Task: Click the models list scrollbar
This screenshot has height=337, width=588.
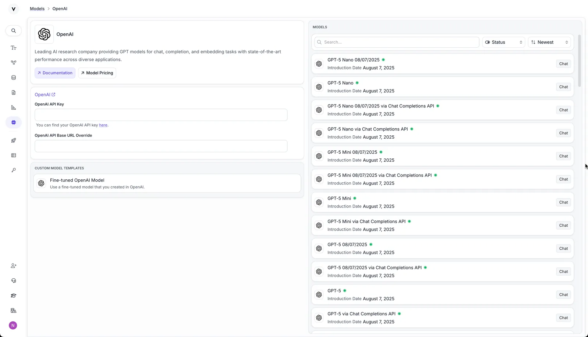Action: pyautogui.click(x=580, y=61)
